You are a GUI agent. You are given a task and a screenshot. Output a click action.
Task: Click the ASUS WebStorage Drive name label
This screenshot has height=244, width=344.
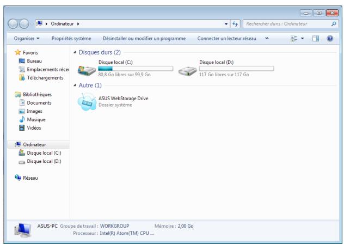(x=124, y=99)
